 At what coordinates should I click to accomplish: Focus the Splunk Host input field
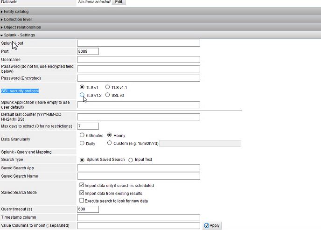tap(139, 43)
